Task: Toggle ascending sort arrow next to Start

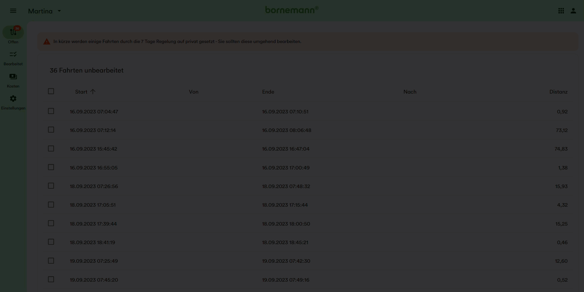Action: (93, 92)
